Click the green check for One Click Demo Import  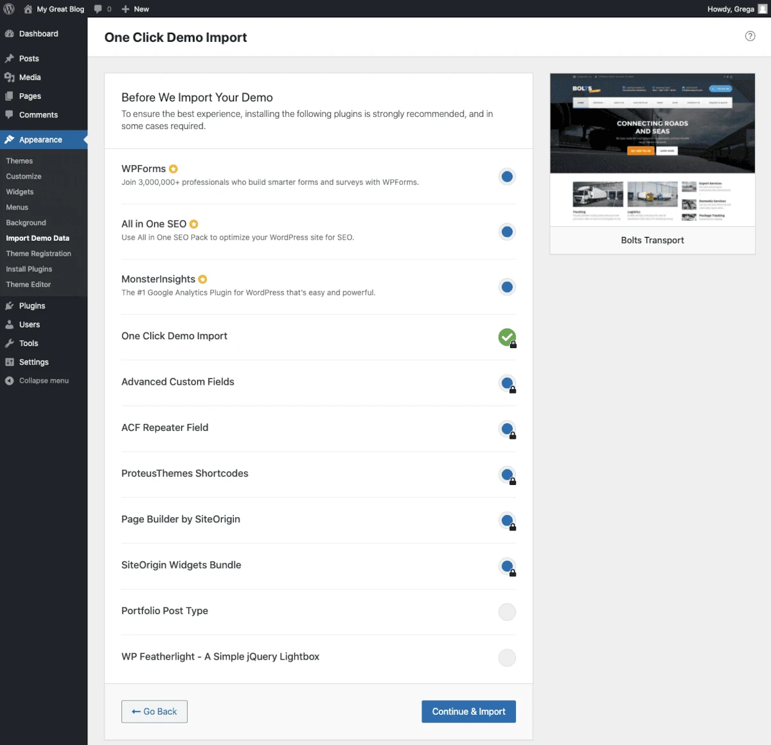tap(507, 337)
